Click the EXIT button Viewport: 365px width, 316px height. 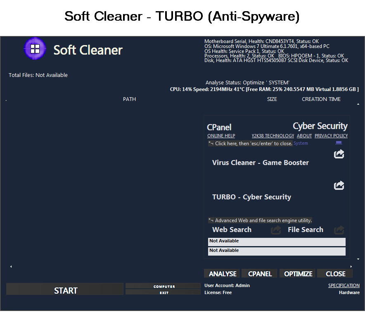pos(163,292)
